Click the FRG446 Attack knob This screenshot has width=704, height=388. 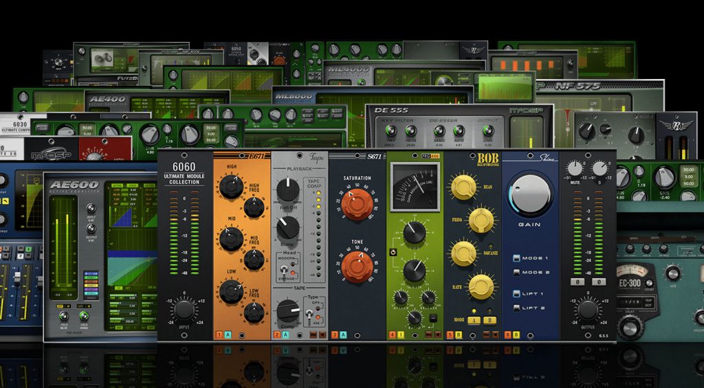(401, 297)
